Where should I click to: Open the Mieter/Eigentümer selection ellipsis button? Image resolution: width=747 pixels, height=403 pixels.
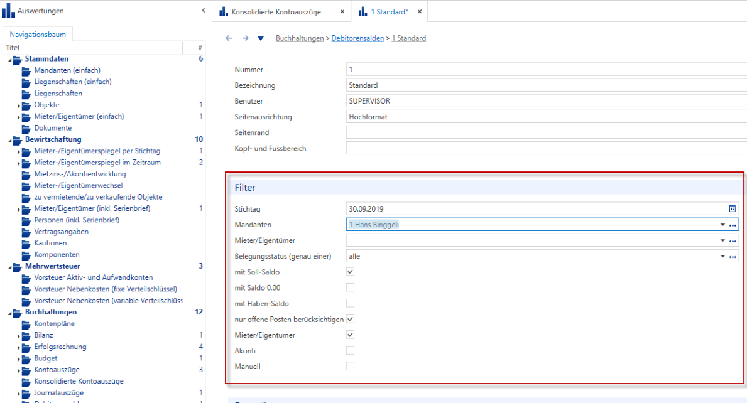[x=733, y=241]
